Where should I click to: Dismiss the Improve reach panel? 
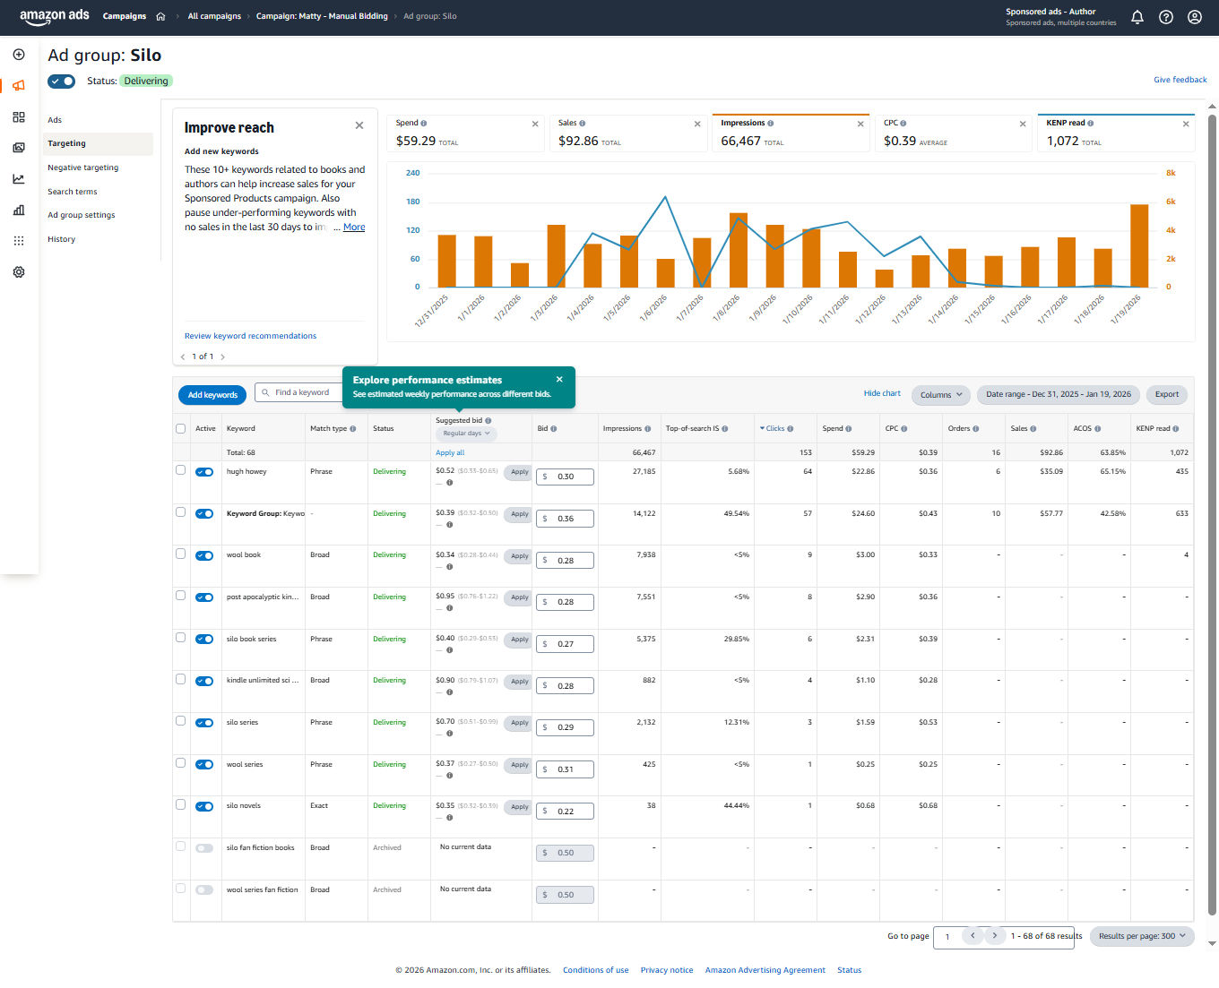[359, 126]
